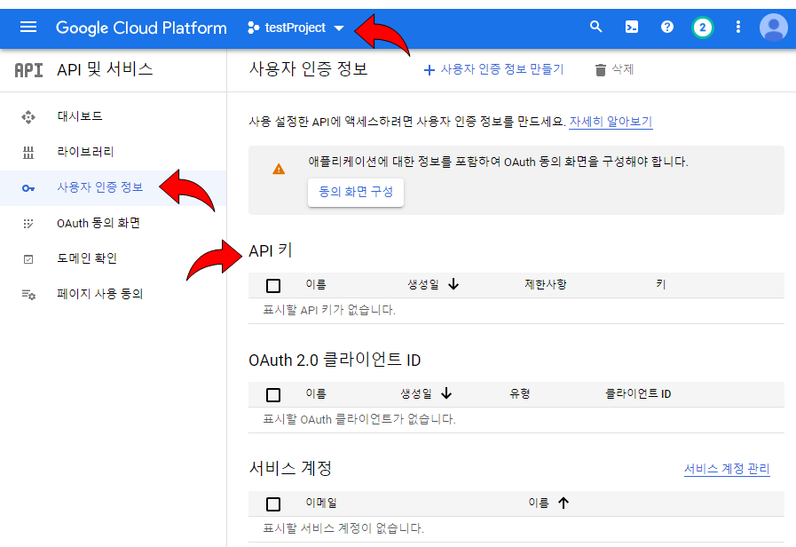Toggle select-all checkbox in 서비스 계정 table
The height and width of the screenshot is (547, 796).
tap(273, 503)
